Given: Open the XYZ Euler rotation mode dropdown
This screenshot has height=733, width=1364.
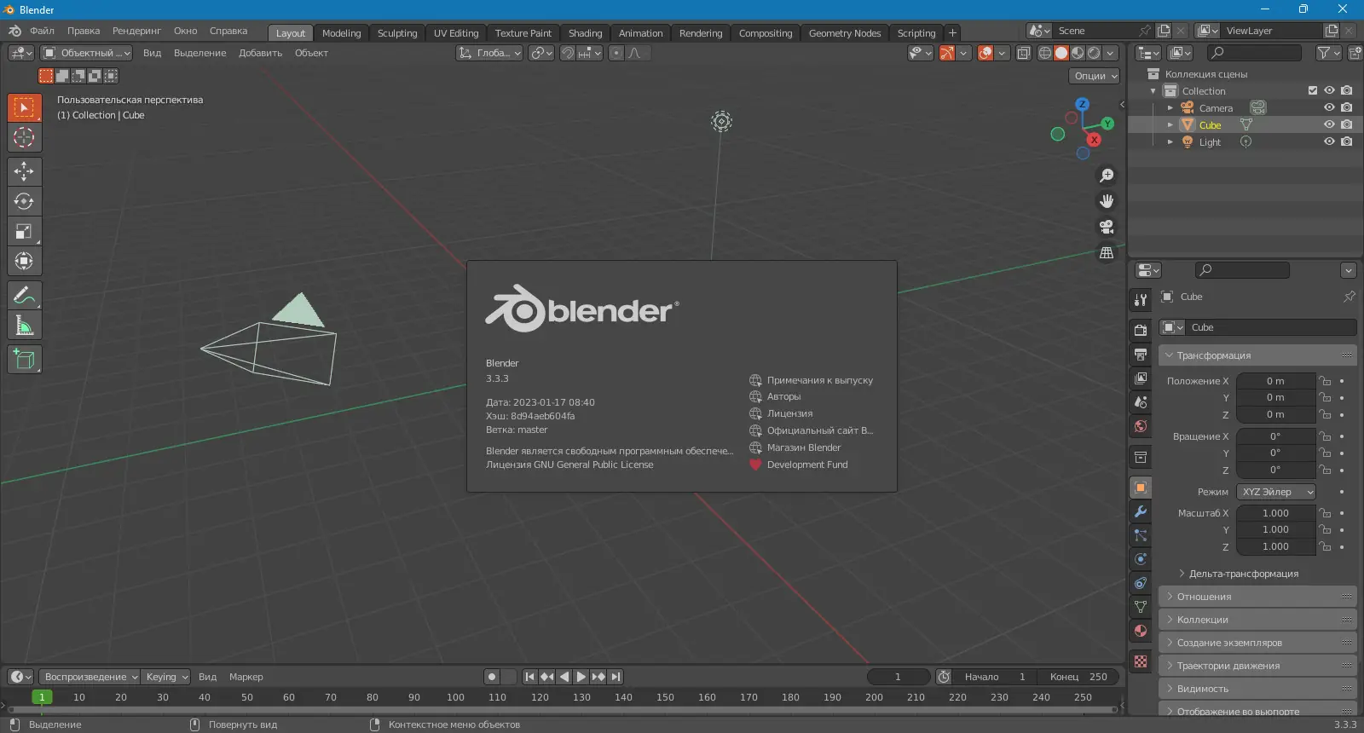Looking at the screenshot, I should [x=1276, y=492].
